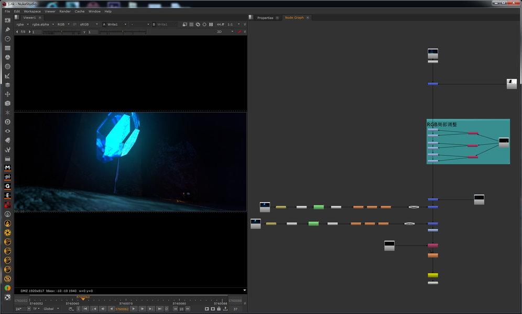The height and width of the screenshot is (314, 522).
Task: Open the 2D view mode dropdown
Action: (225, 31)
